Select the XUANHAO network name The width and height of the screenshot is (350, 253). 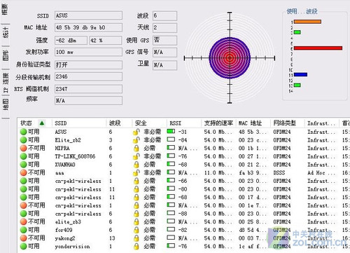(65, 165)
